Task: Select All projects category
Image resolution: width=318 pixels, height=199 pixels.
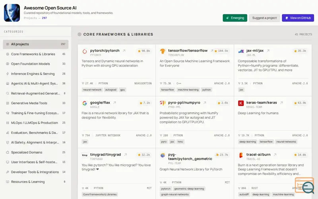Action: (x=36, y=44)
